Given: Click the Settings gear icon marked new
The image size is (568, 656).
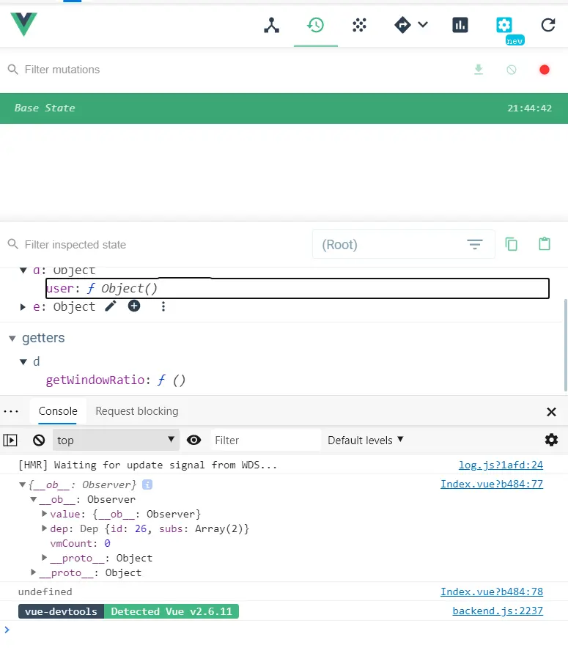Looking at the screenshot, I should [504, 25].
